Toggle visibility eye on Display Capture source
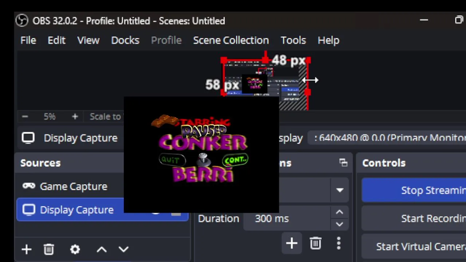The height and width of the screenshot is (262, 466). [156, 213]
